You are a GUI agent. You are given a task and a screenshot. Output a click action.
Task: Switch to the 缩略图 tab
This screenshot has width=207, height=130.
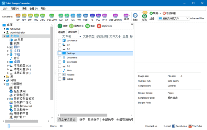point(61,32)
